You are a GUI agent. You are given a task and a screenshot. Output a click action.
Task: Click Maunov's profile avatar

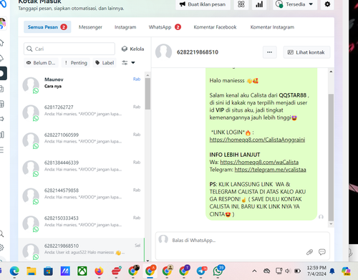pyautogui.click(x=31, y=85)
